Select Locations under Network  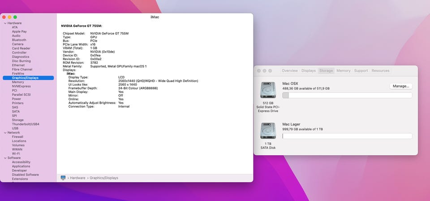(x=19, y=141)
